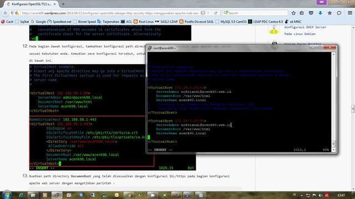Open the Cacti bookmark
The width and height of the screenshot is (355, 199).
(x=7, y=22)
